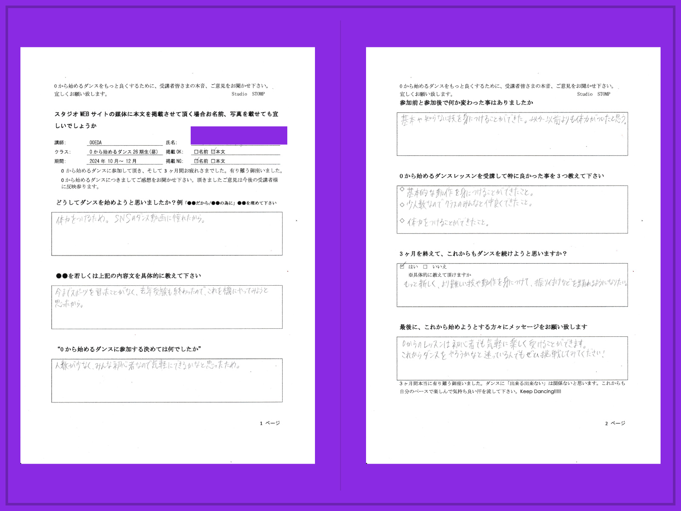Click the heading 参加前と参加後で何か変わった事

tap(466, 103)
